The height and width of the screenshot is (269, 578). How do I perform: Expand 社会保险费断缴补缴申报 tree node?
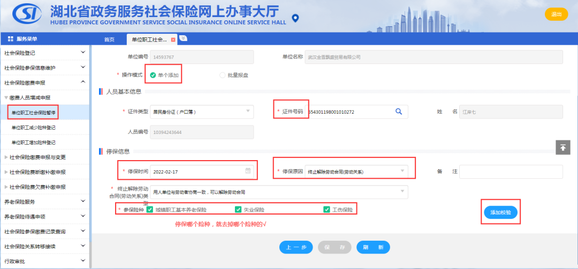(x=6, y=172)
